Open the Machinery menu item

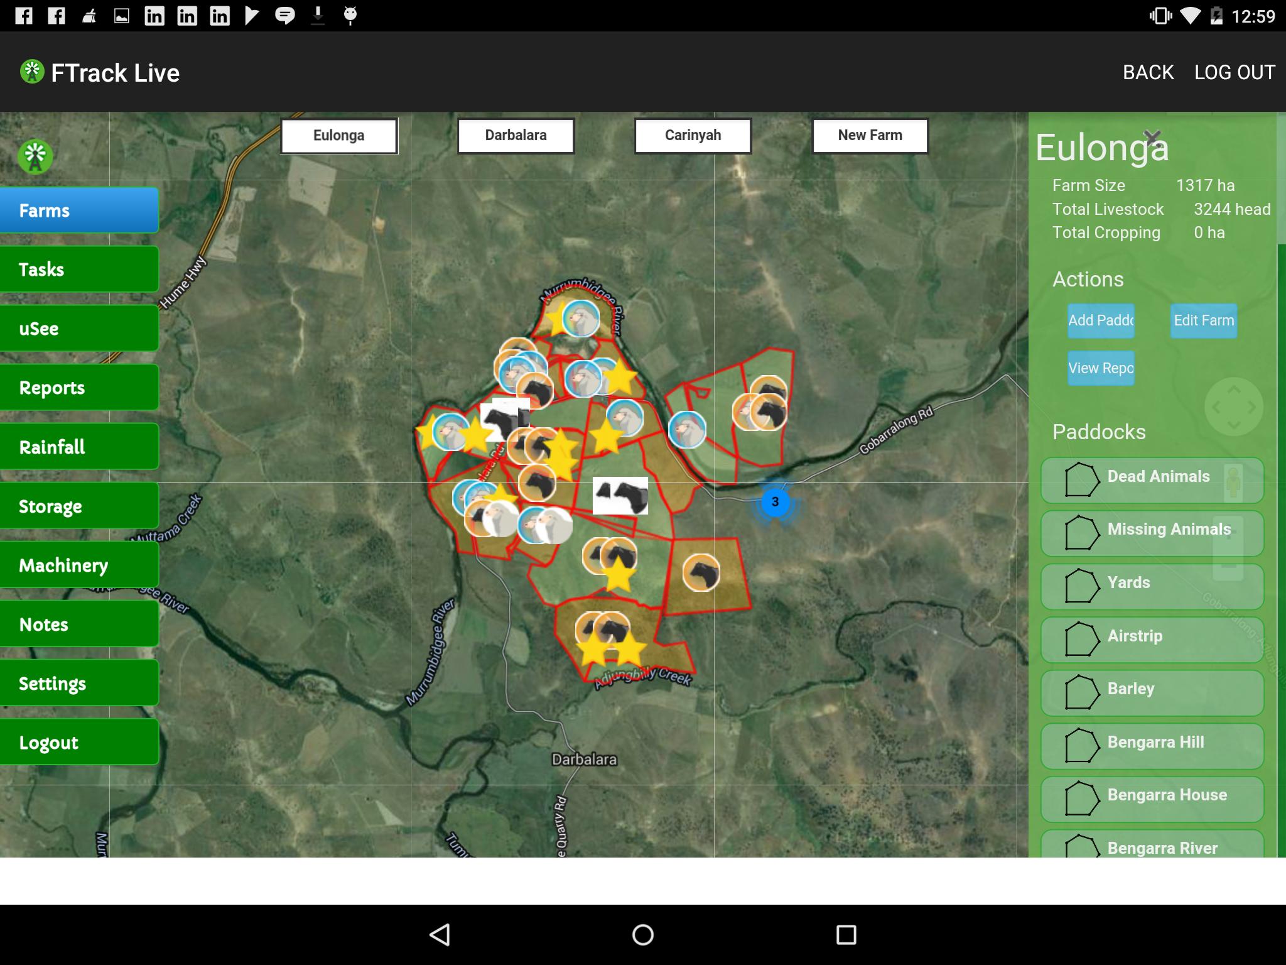tap(79, 565)
